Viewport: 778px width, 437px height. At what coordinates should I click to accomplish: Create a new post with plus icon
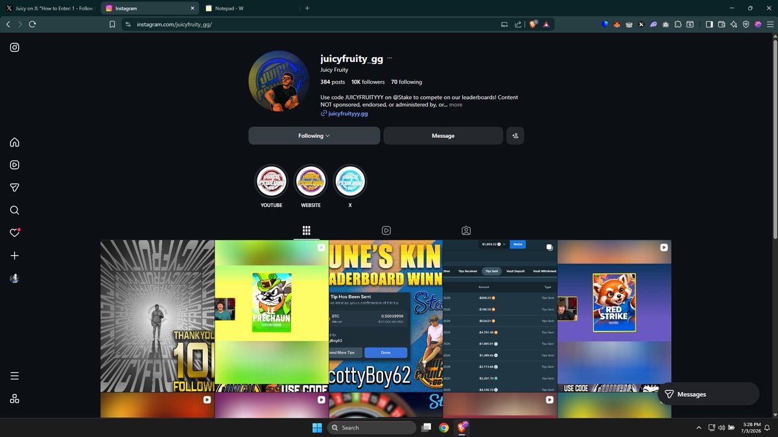coord(14,256)
